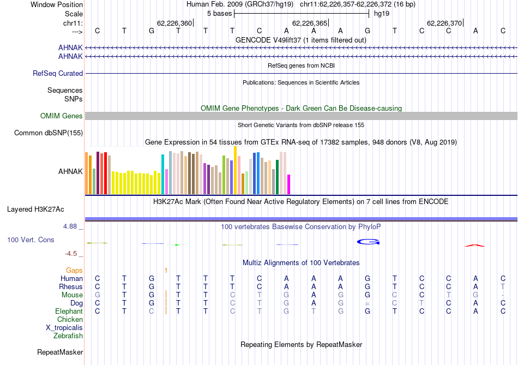
Task: Open the RepeatMasker track label
Action: click(60, 352)
